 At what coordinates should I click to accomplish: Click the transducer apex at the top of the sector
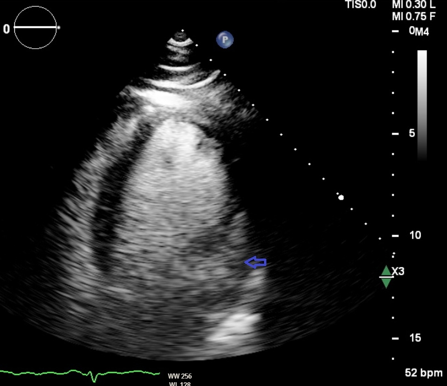click(182, 32)
